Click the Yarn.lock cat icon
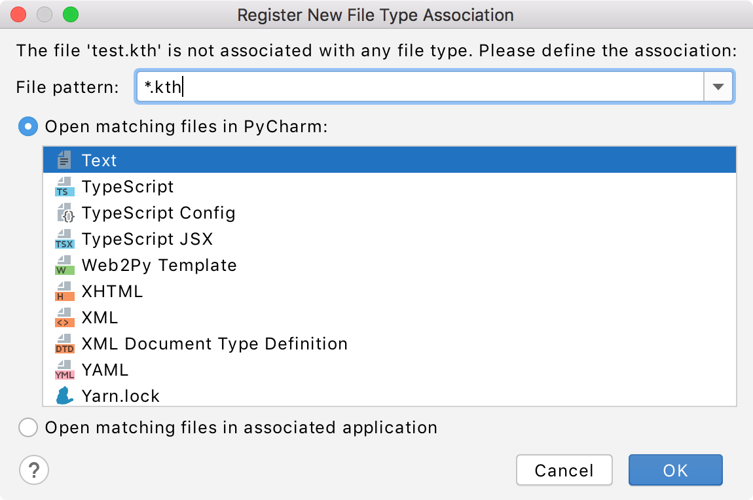This screenshot has height=500, width=753. pos(64,395)
